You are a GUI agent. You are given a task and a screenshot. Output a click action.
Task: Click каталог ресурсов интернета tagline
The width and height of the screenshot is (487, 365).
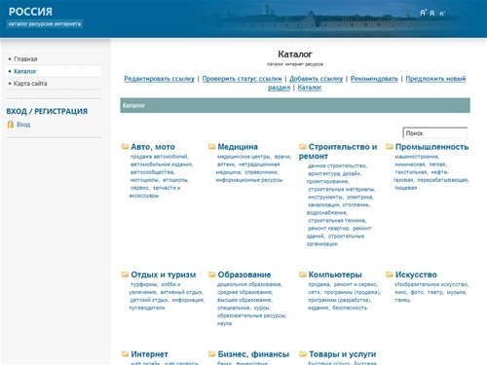pyautogui.click(x=45, y=24)
